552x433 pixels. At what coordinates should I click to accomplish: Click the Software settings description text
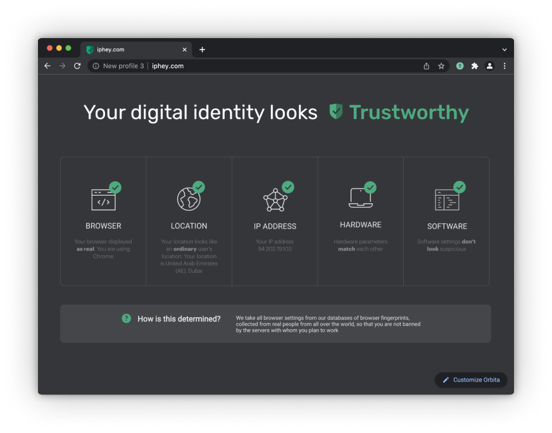[x=446, y=246]
